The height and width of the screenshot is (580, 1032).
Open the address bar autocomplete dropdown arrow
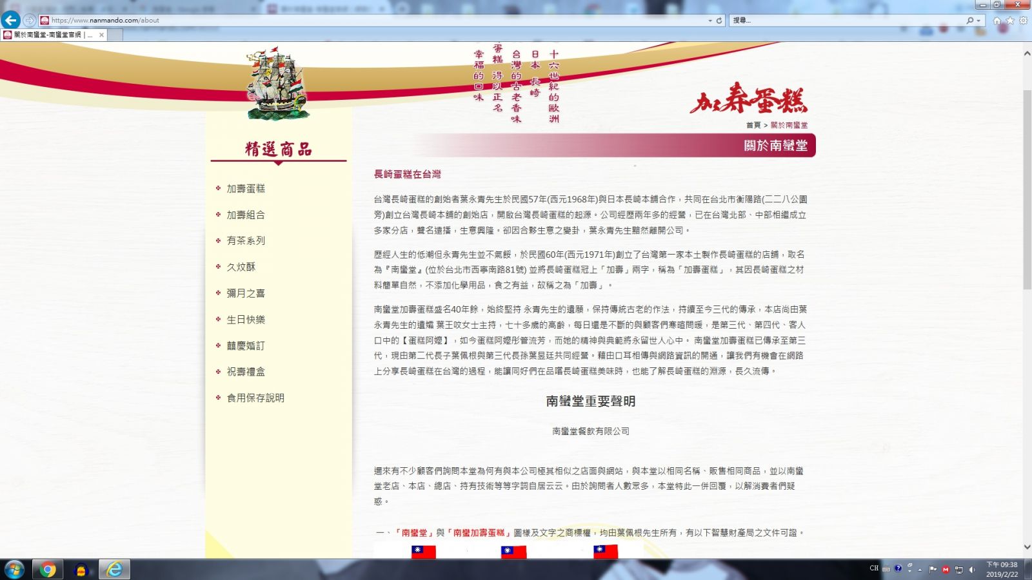710,21
